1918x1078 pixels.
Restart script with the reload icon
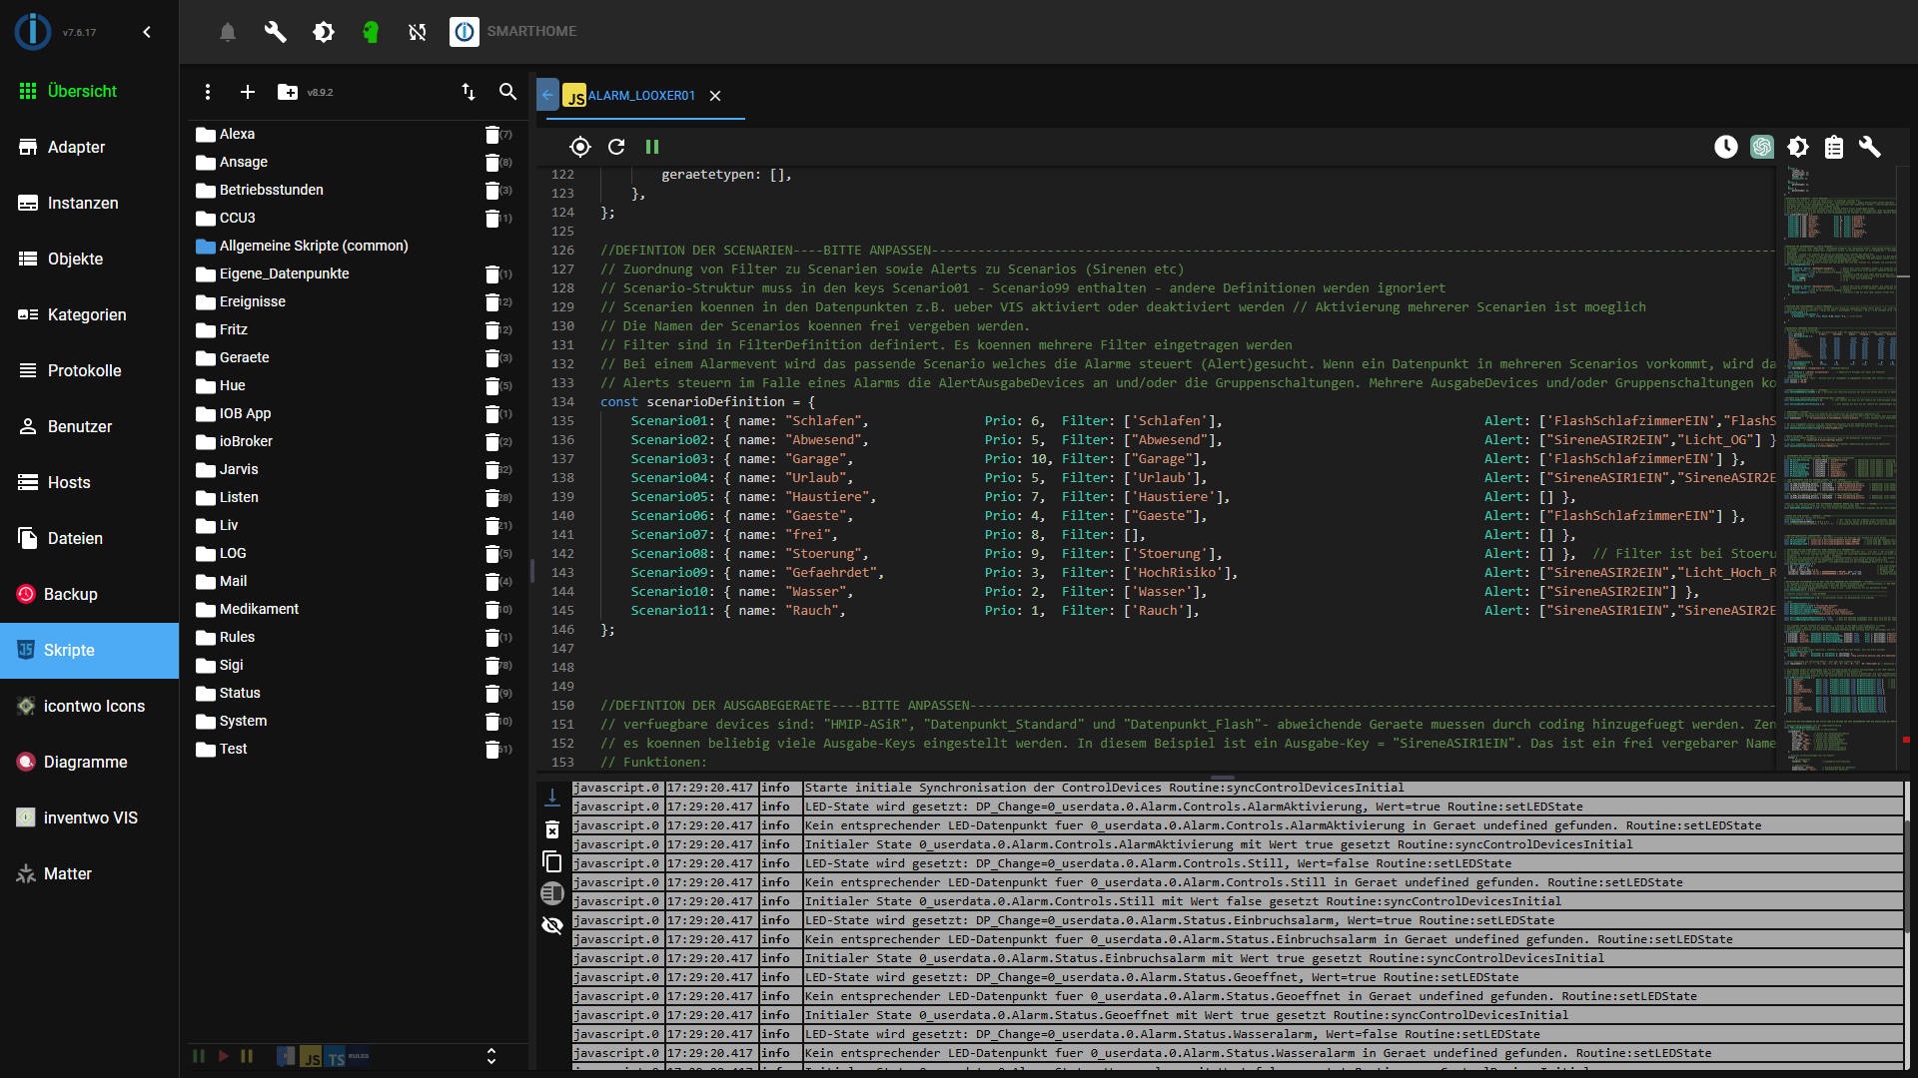[x=616, y=148]
